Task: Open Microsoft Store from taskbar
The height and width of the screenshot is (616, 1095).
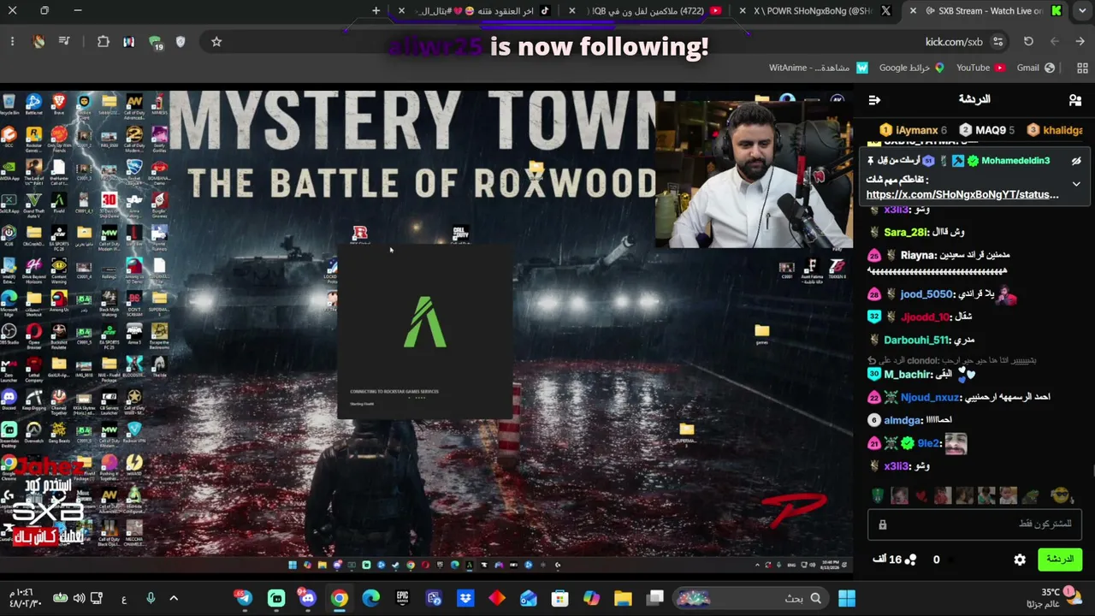Action: click(x=559, y=599)
